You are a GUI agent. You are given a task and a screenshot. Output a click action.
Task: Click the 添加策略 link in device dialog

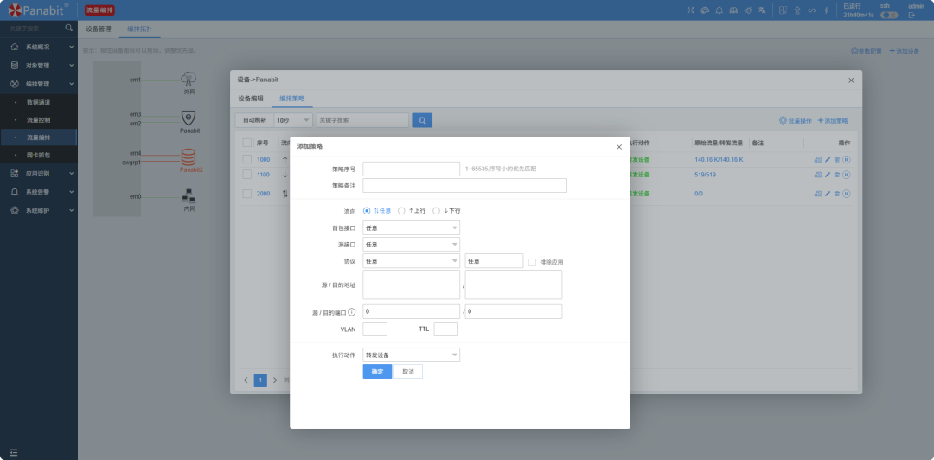click(833, 120)
